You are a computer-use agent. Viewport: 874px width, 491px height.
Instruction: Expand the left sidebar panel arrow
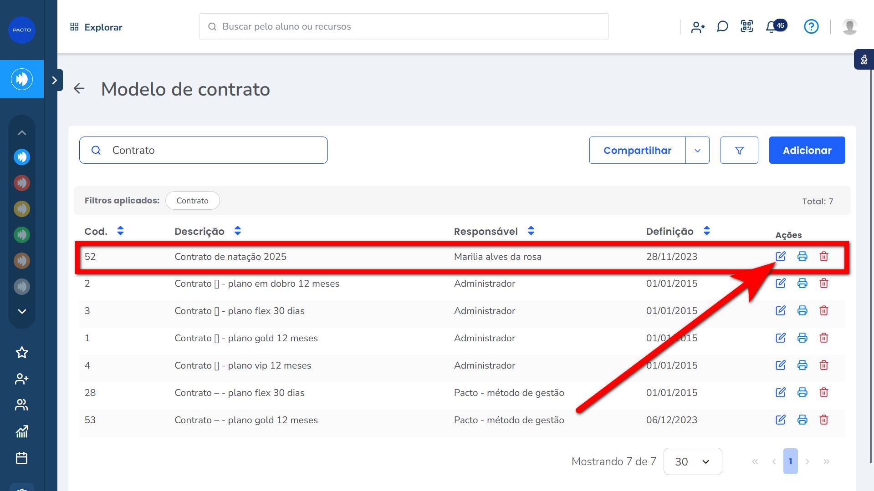point(54,80)
